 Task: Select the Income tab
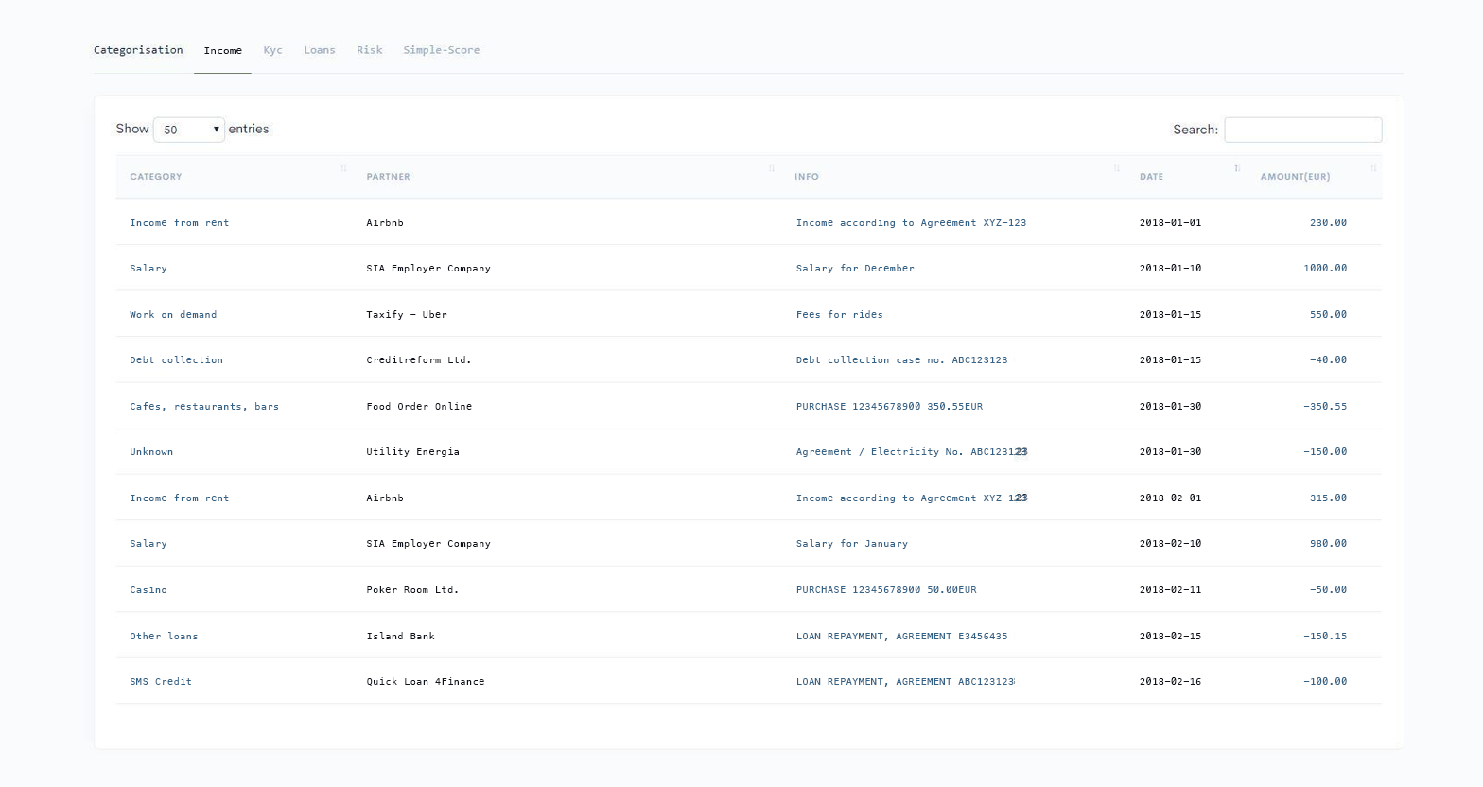tap(222, 51)
